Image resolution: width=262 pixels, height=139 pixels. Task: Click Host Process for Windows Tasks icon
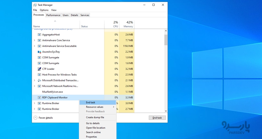click(x=39, y=75)
